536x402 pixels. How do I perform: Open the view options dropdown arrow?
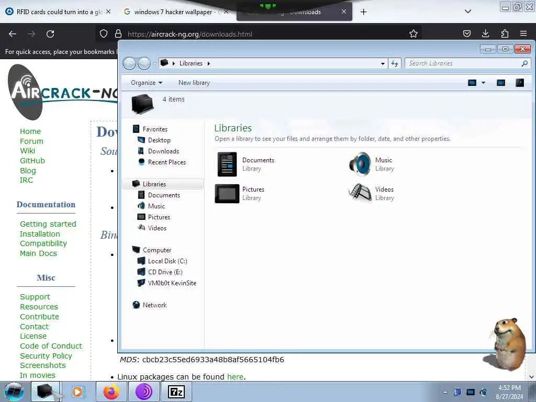click(483, 83)
